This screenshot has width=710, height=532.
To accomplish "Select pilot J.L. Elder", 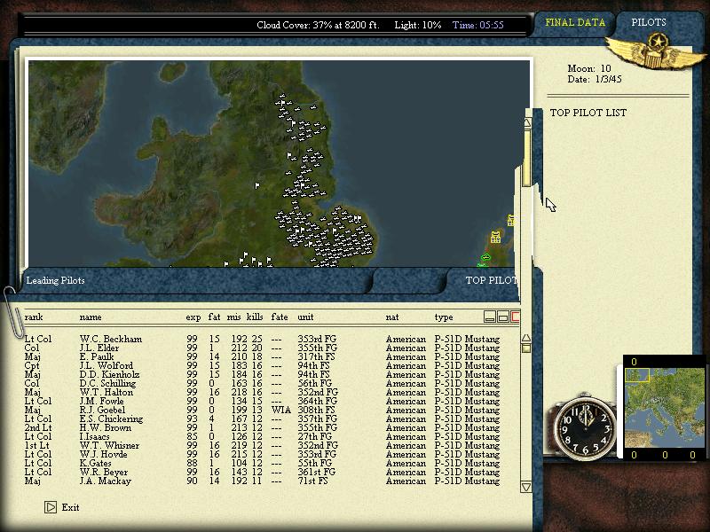I will tap(99, 348).
